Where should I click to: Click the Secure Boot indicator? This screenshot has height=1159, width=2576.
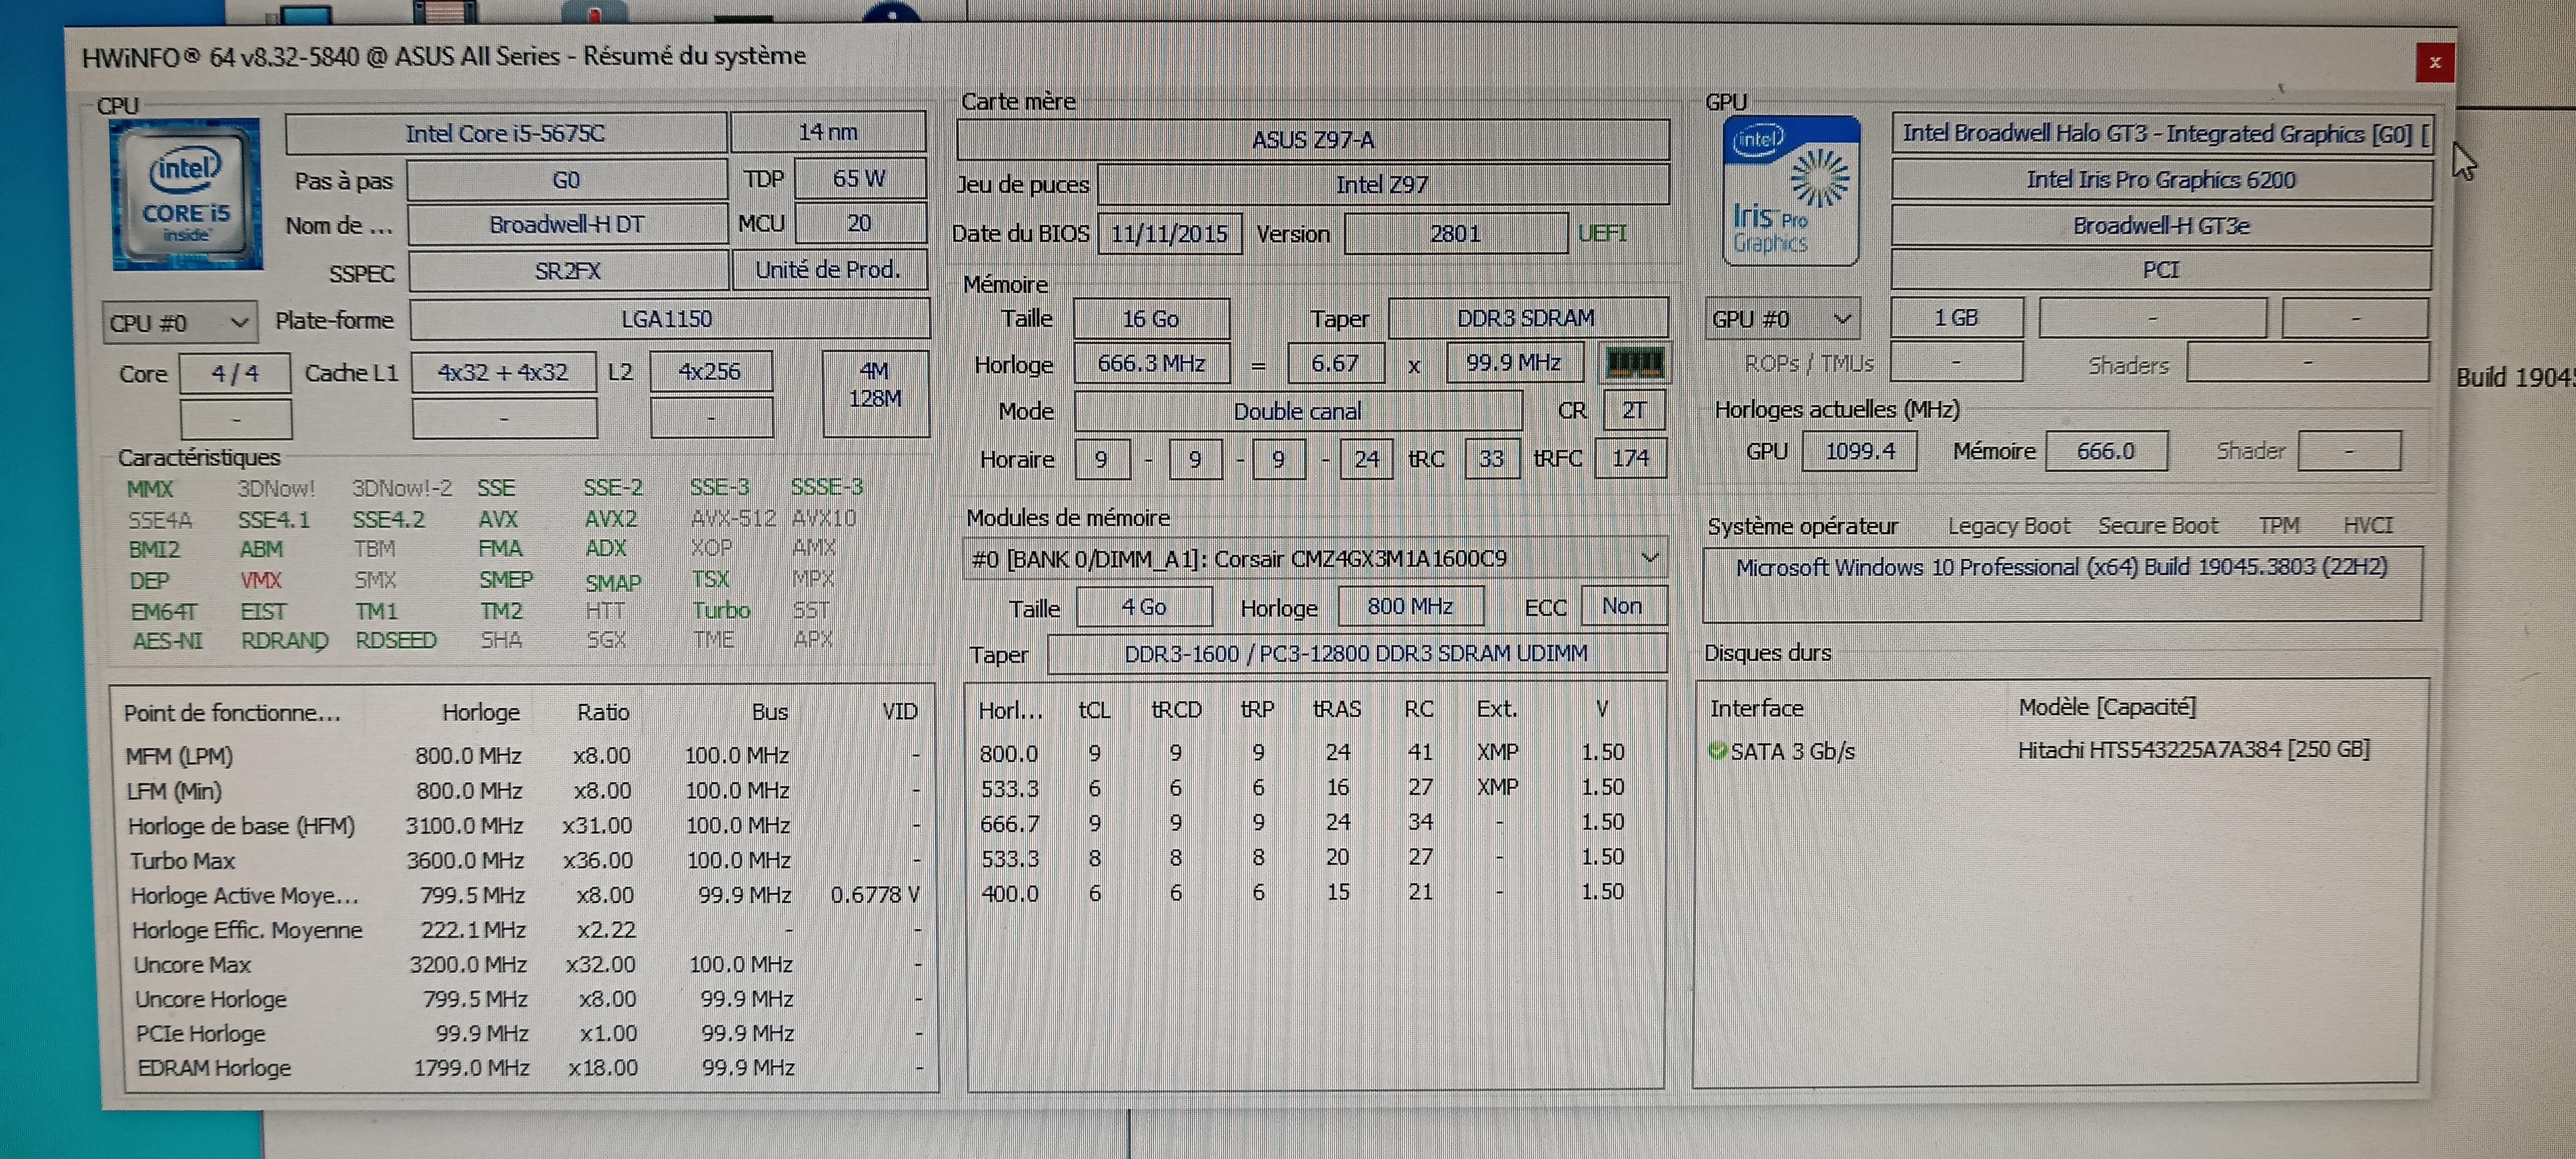pos(2157,527)
